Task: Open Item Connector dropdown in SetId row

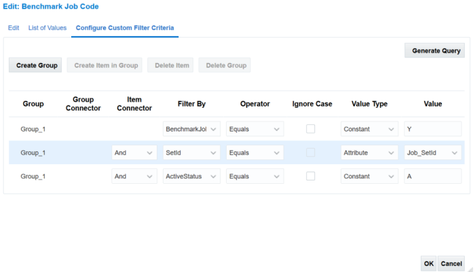Action: (x=134, y=153)
